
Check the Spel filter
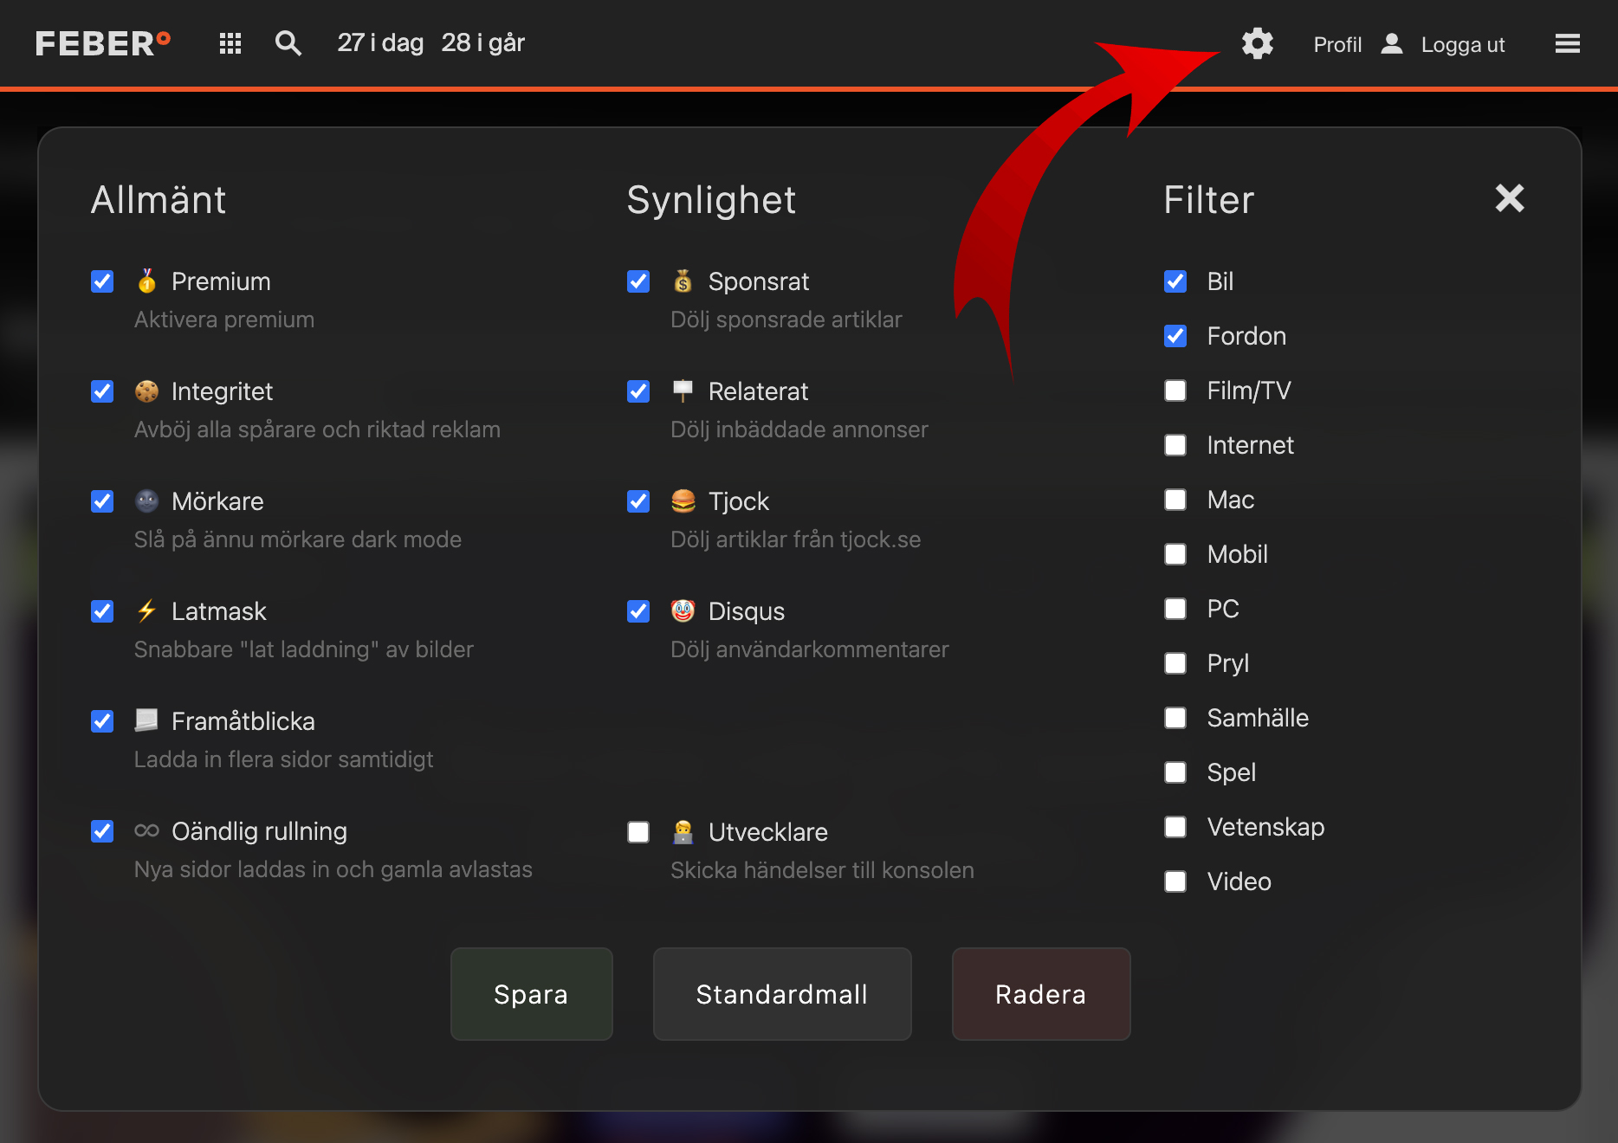click(x=1175, y=772)
